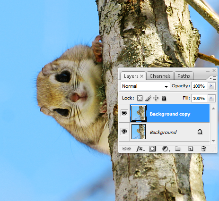
Task: Hide the Background layer
Action: tap(124, 132)
